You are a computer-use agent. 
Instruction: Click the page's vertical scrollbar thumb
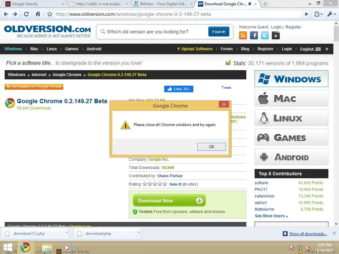tap(336, 33)
